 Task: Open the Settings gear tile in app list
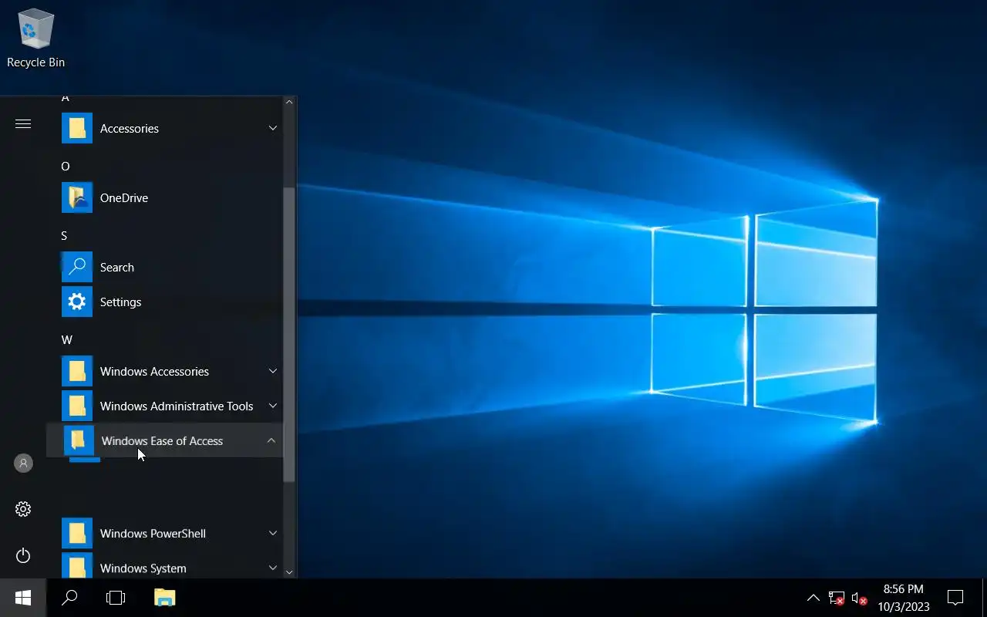77,302
